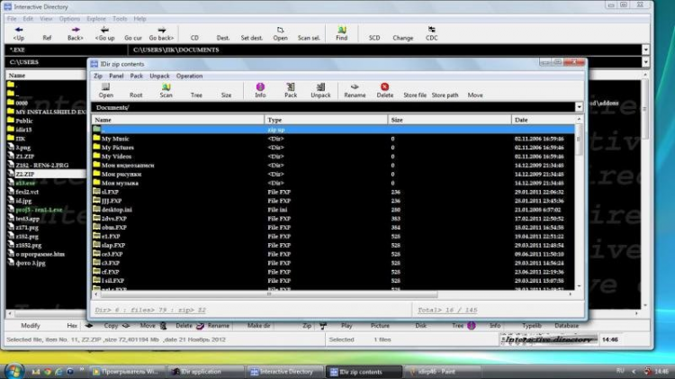Click the Go back arrow icon

tap(161, 30)
